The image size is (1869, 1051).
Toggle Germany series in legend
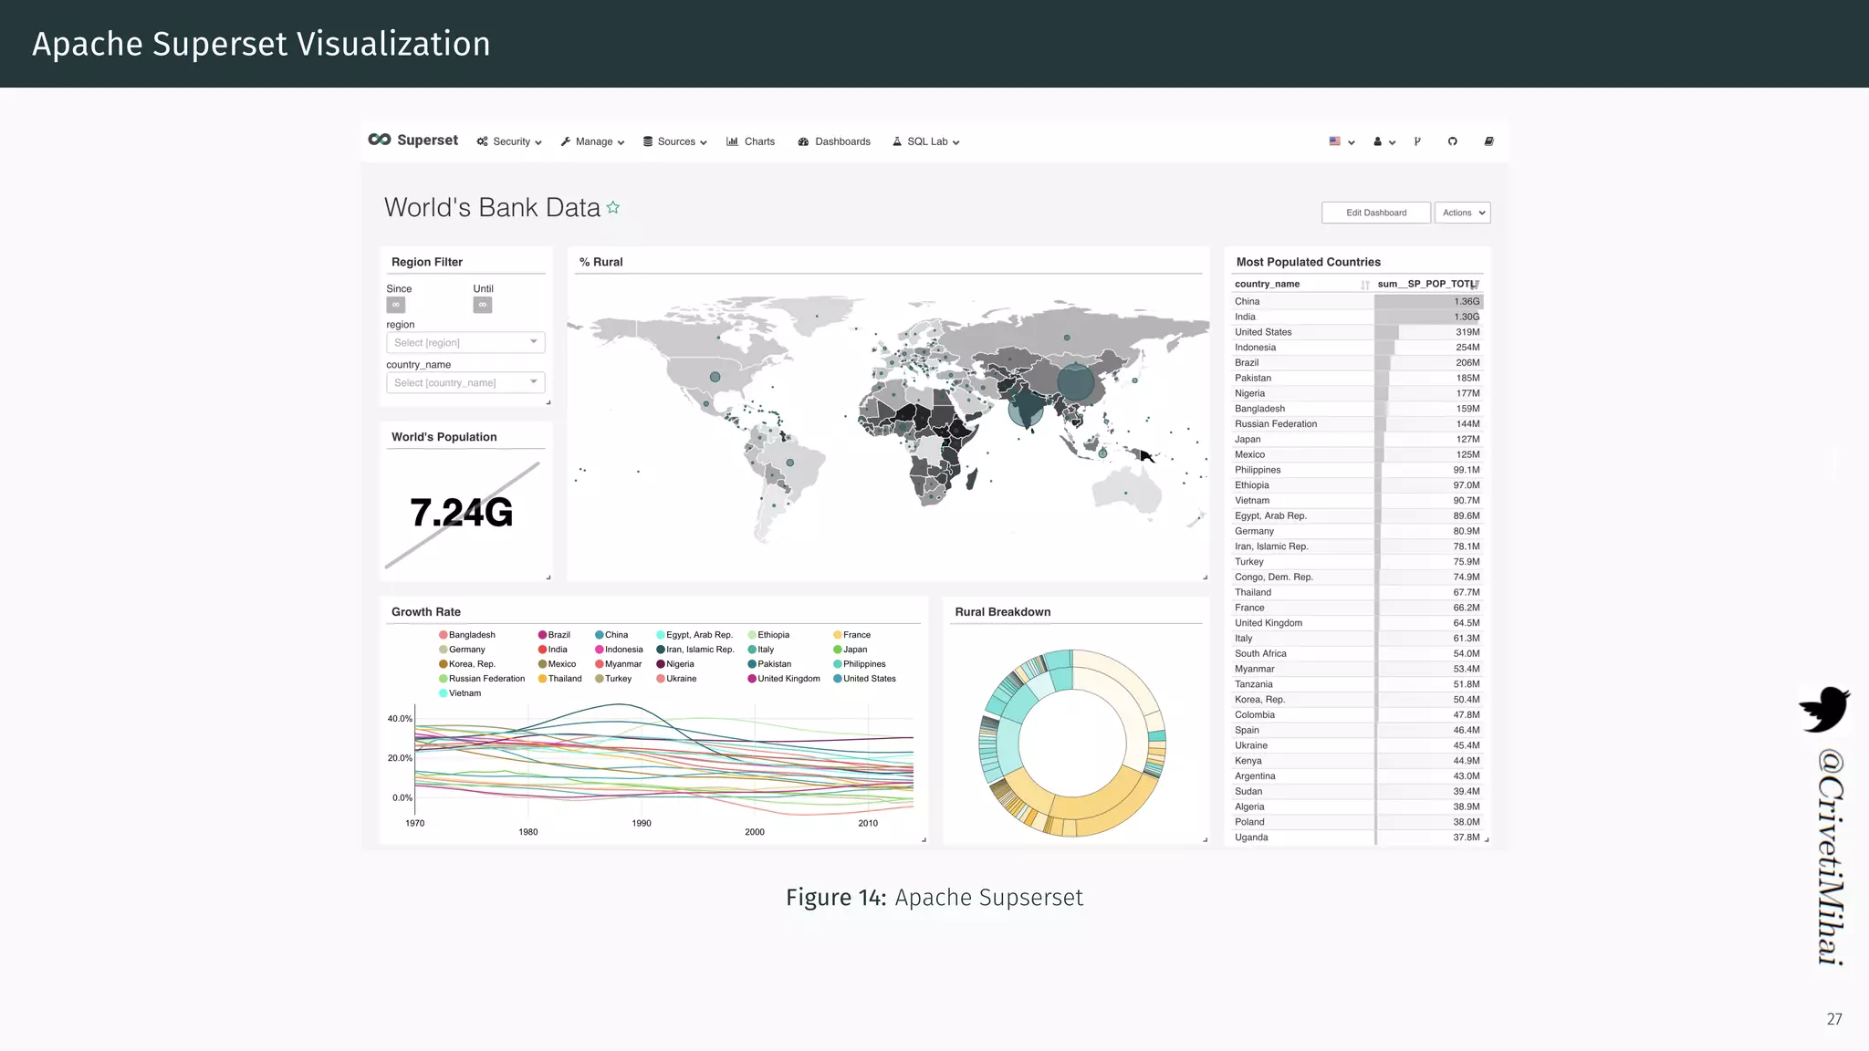(x=462, y=650)
